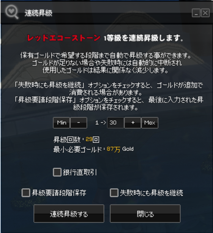Minimize the 連続昇級 dialog window
This screenshot has width=213, height=233.
[x=196, y=13]
